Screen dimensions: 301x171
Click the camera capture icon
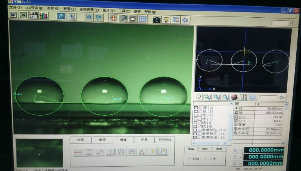pyautogui.click(x=157, y=19)
